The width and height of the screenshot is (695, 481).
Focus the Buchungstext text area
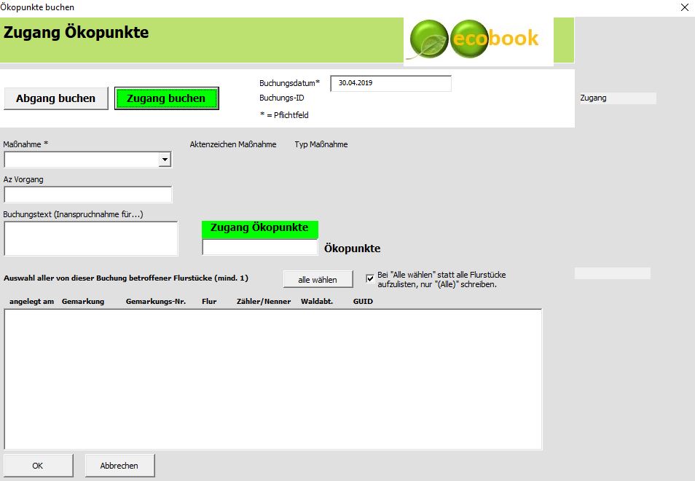(x=91, y=239)
